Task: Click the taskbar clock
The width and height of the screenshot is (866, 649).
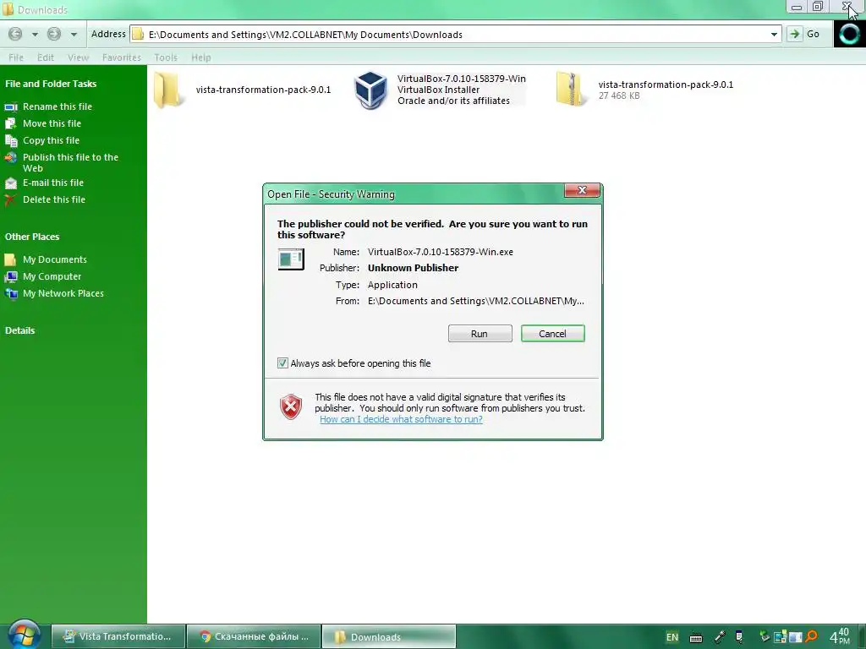Action: tap(840, 636)
